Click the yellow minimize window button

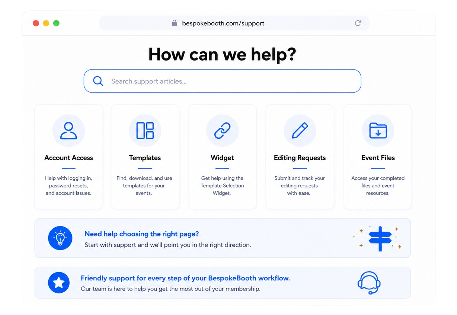pos(46,23)
